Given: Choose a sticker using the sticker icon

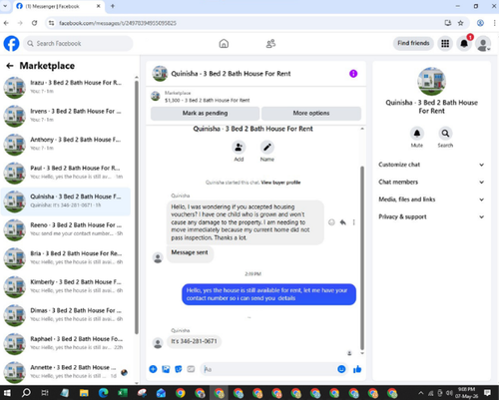Looking at the screenshot, I should [x=179, y=369].
